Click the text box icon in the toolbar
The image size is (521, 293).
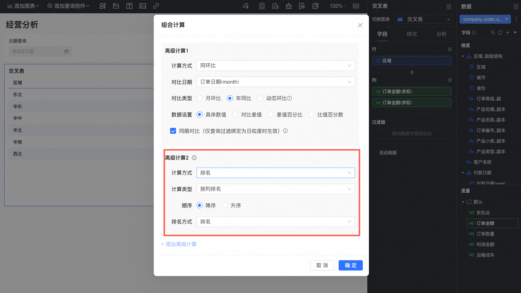(x=129, y=6)
